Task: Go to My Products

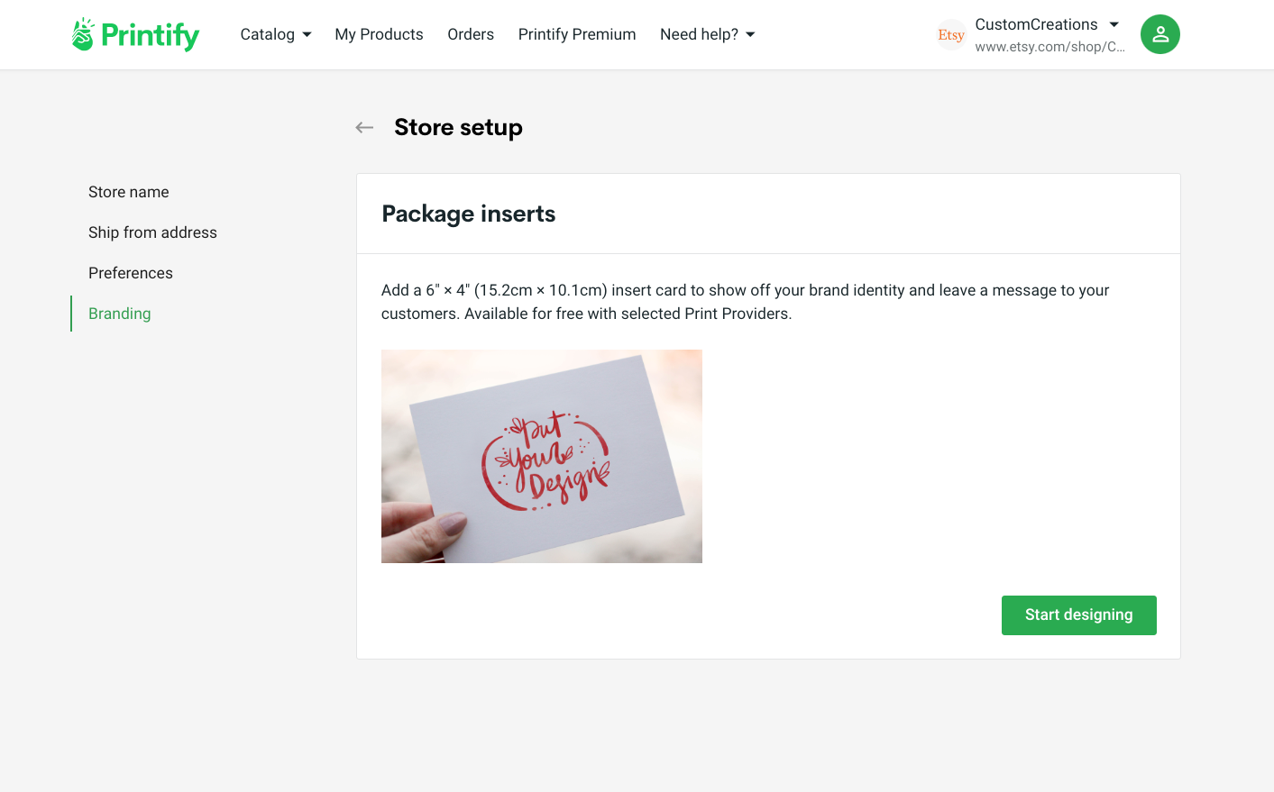Action: (379, 34)
